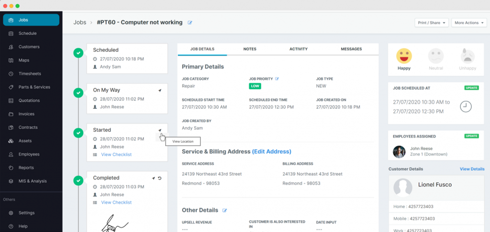Image resolution: width=490 pixels, height=232 pixels.
Task: Click the green Scheduled status checkmark
Action: [x=78, y=53]
